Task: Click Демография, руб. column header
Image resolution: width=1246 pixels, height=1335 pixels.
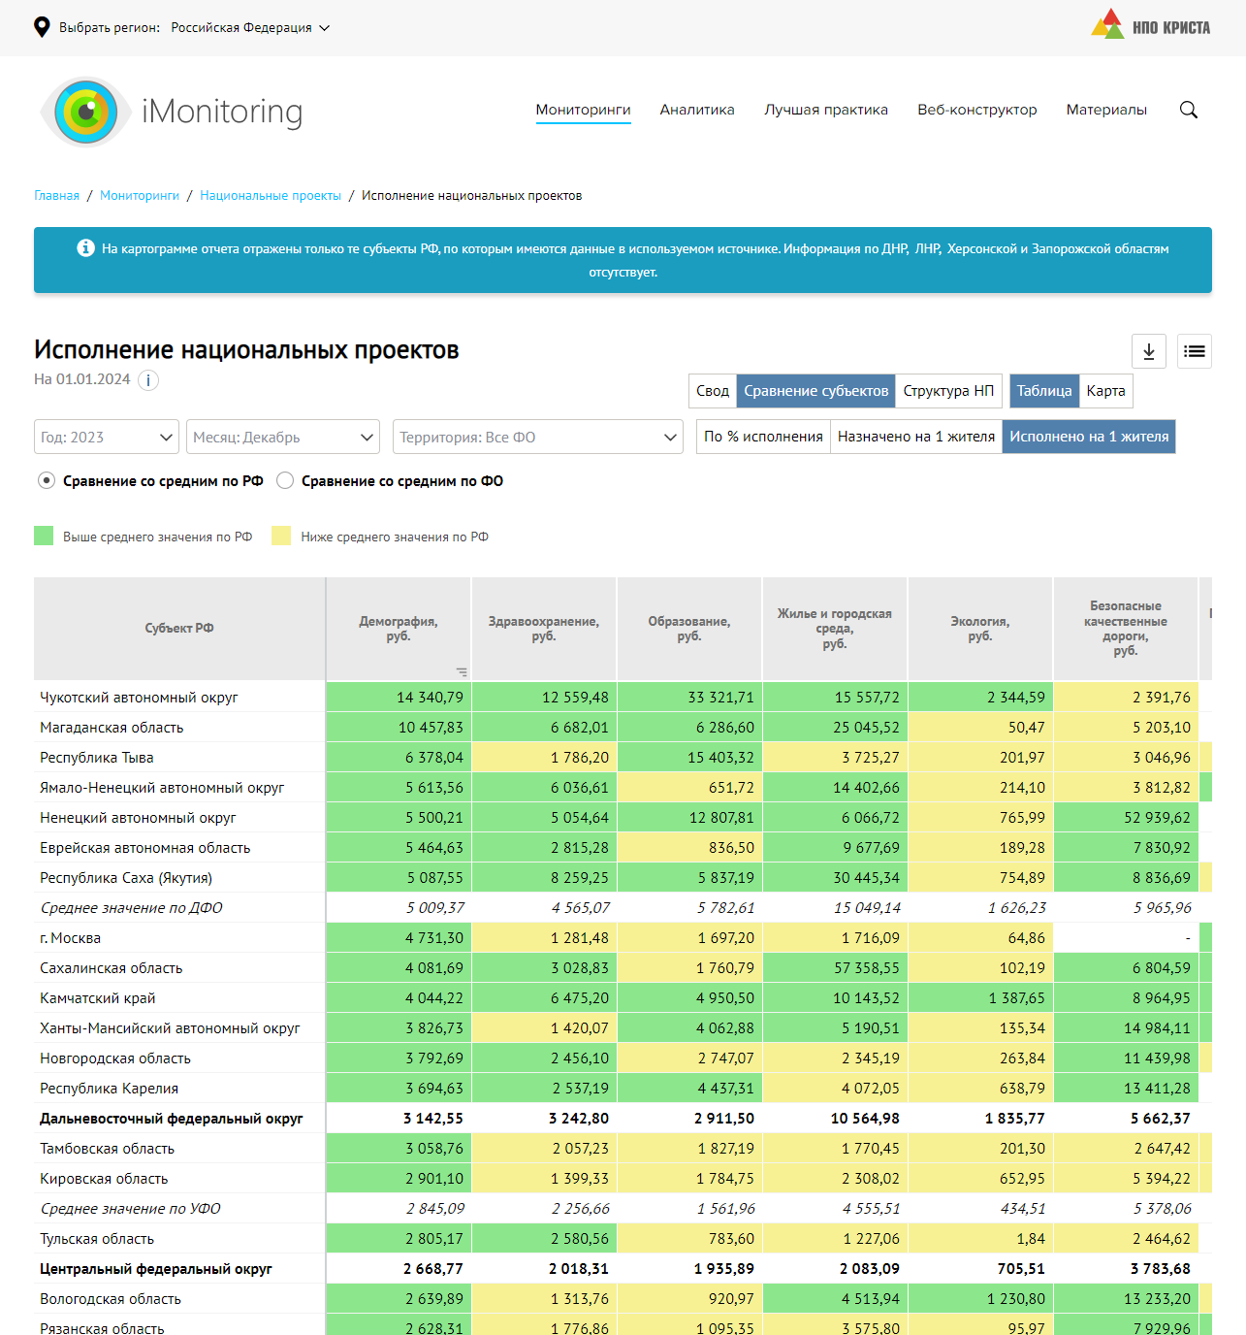Action: pos(399,629)
